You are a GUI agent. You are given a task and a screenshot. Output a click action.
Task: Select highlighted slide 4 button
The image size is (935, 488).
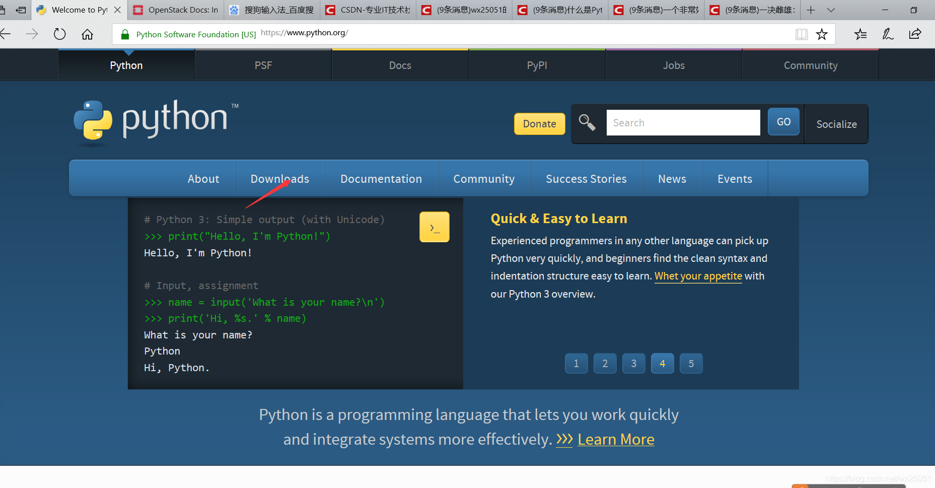[x=663, y=364]
